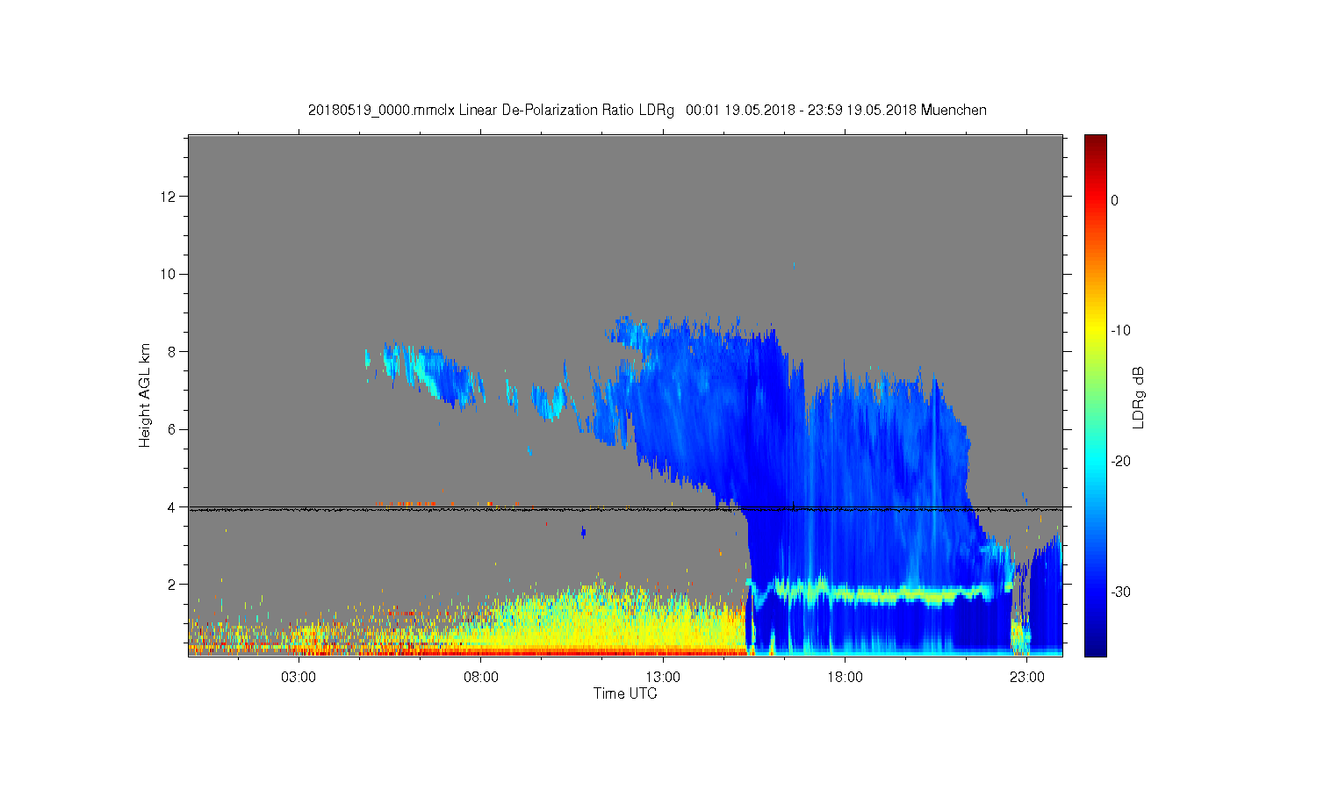Click the colorbar label '-30'
Viewport: 1317px width, 790px height.
(x=1120, y=592)
